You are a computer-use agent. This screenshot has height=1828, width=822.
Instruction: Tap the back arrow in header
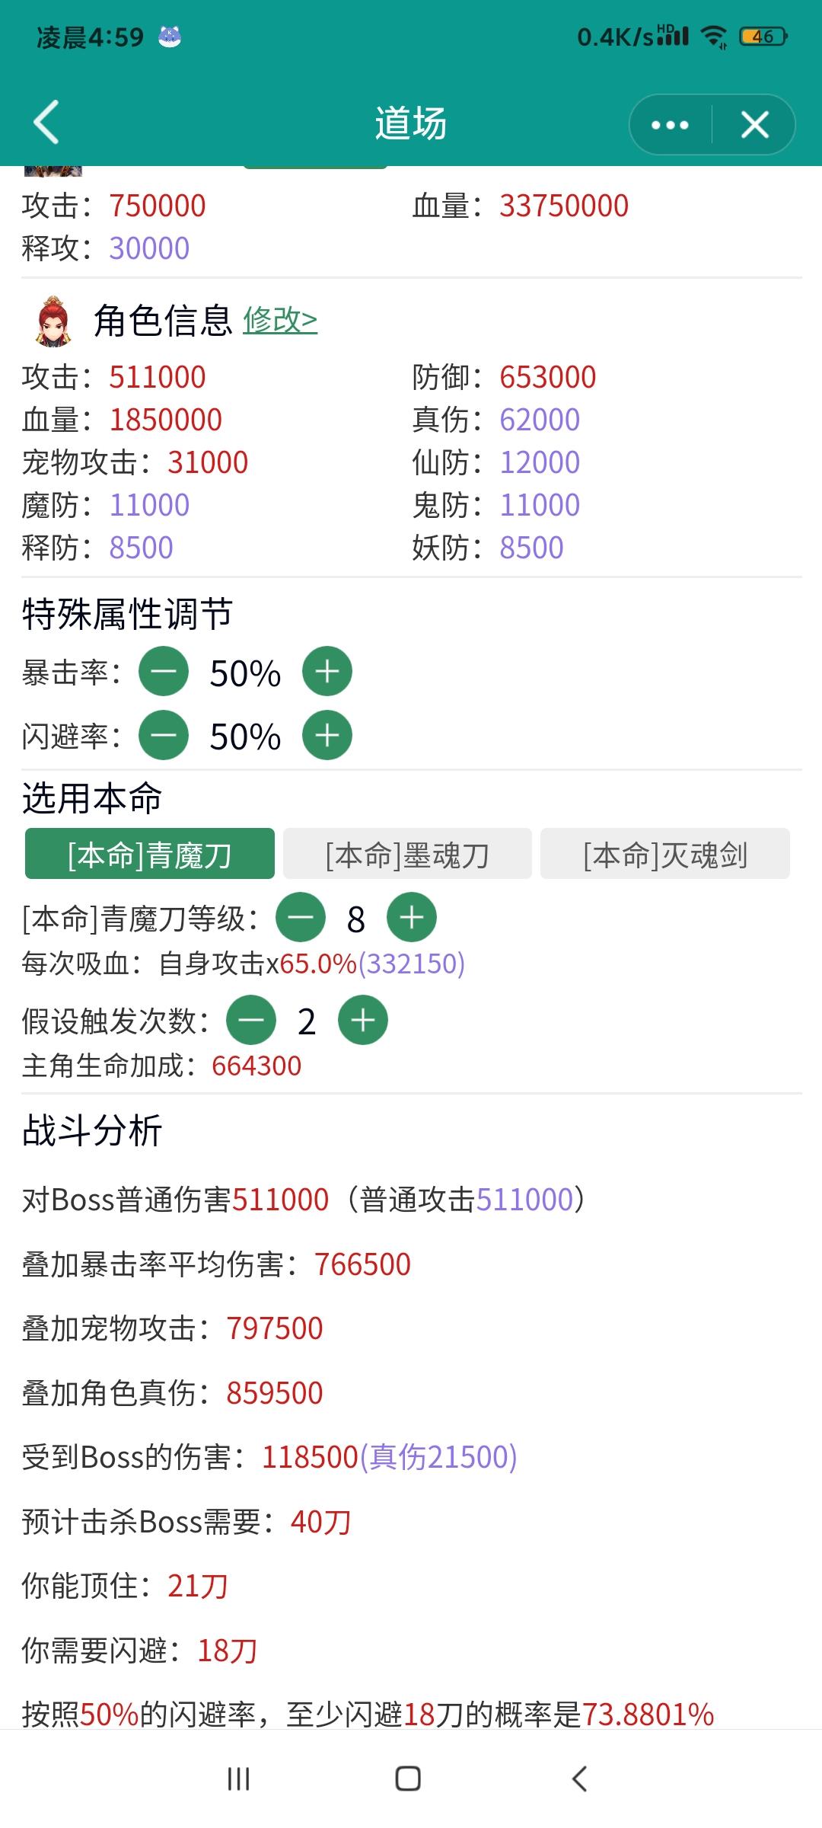point(47,123)
